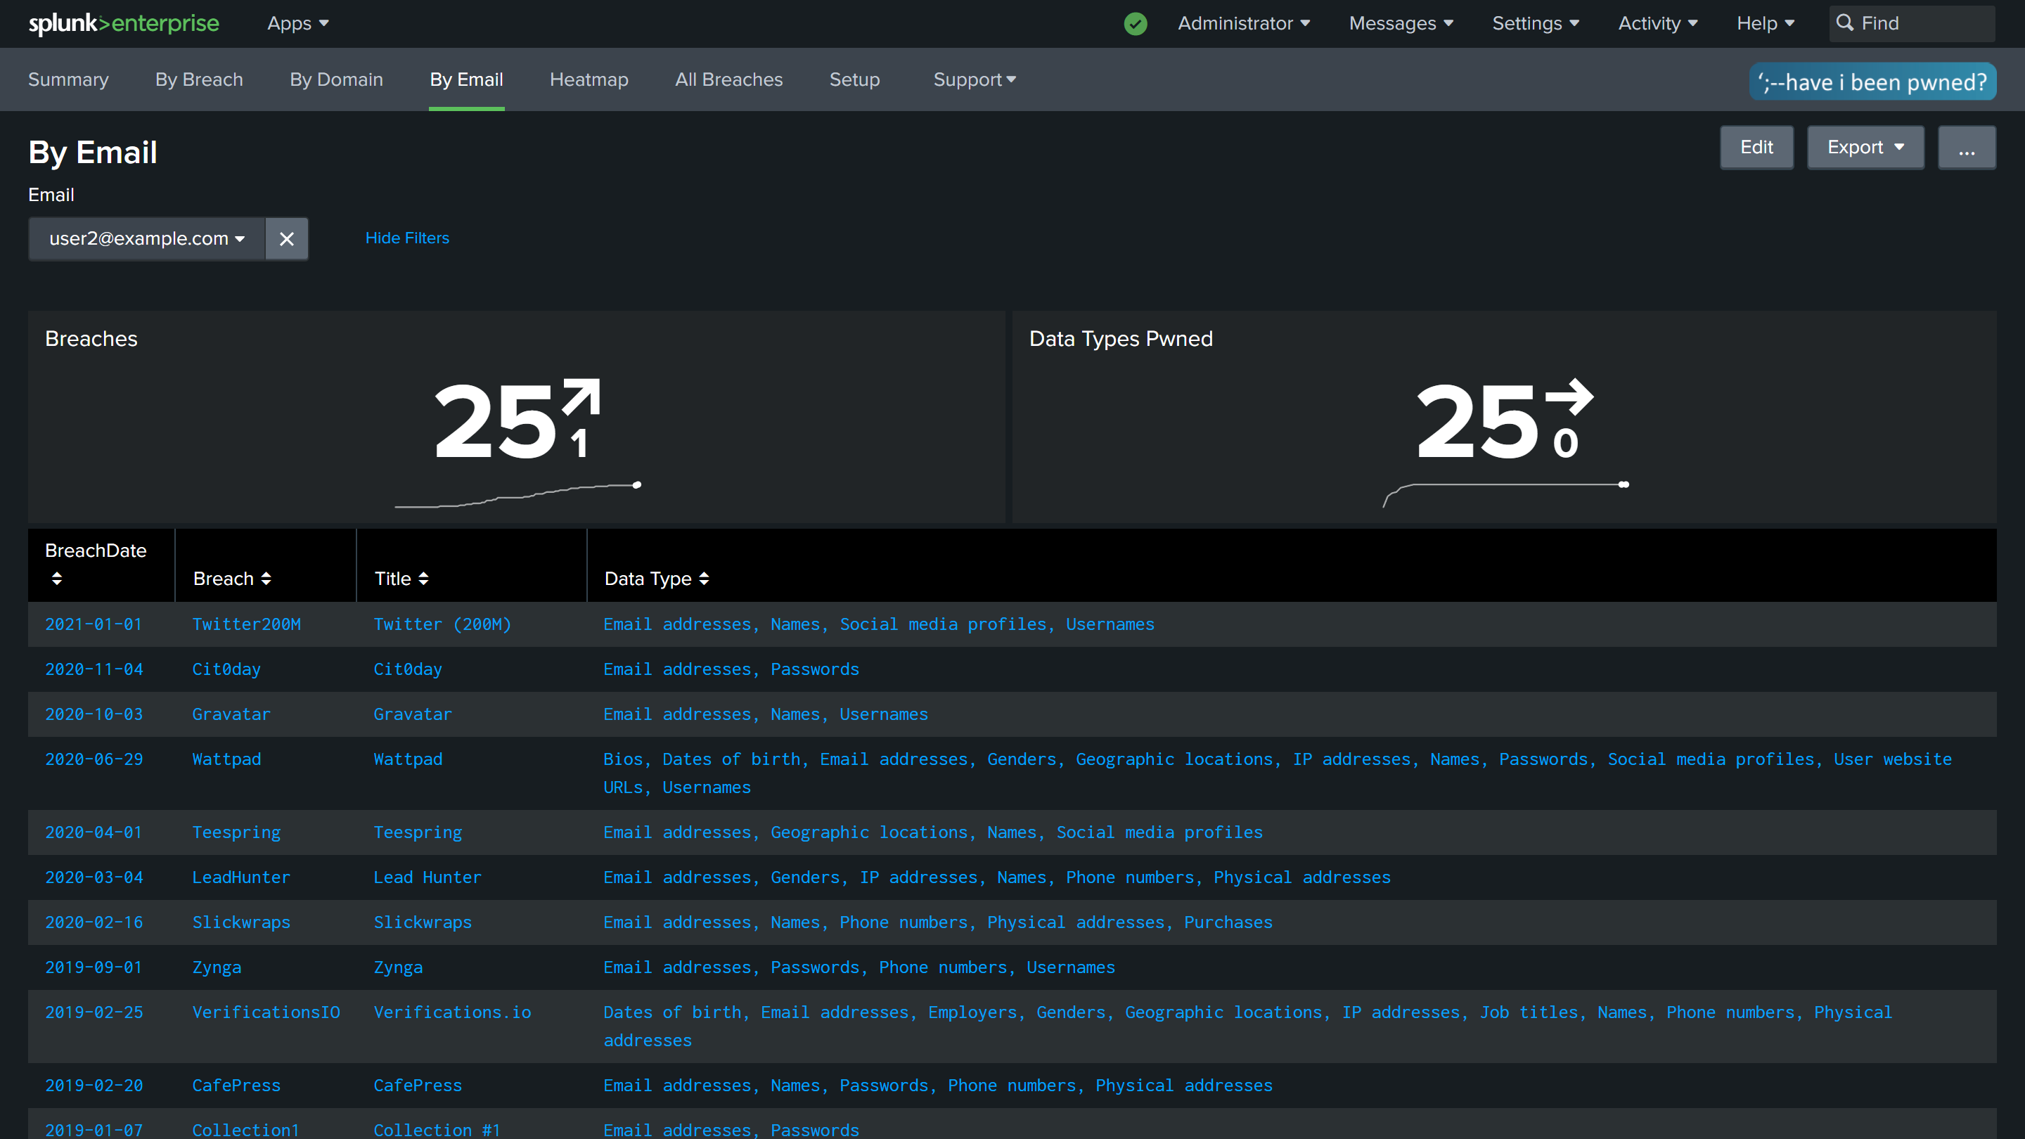Open the All Breaches tab
This screenshot has height=1139, width=2025.
[728, 80]
